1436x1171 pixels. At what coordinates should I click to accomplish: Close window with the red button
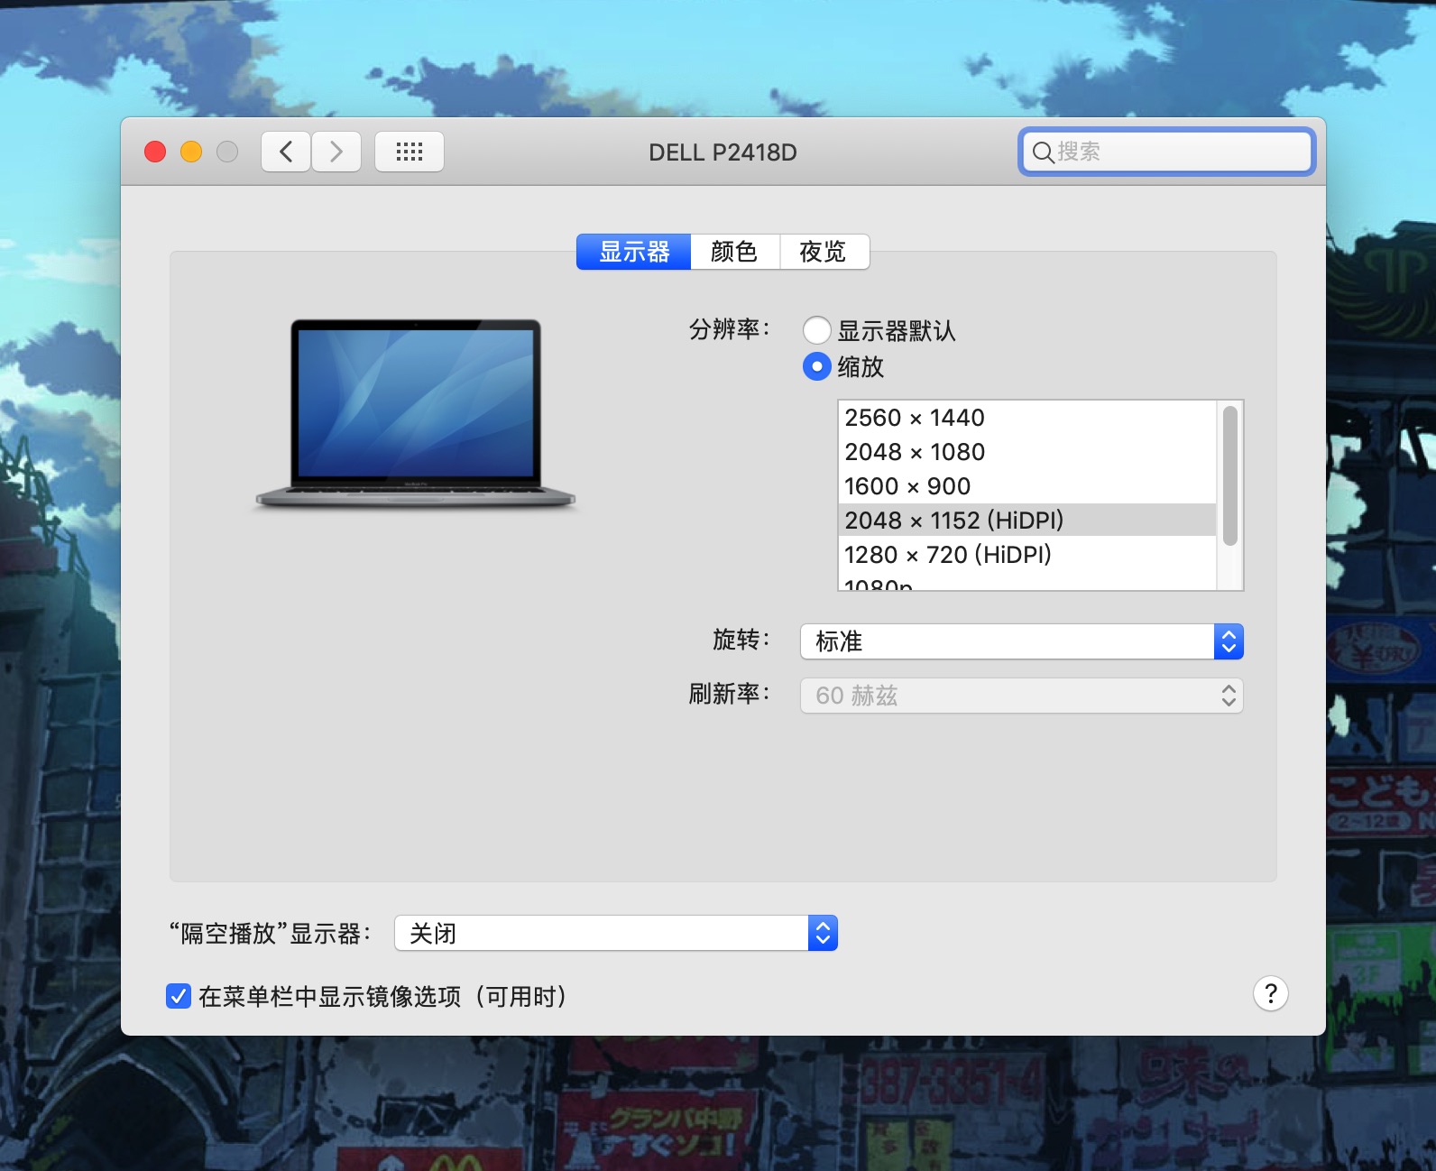(155, 152)
